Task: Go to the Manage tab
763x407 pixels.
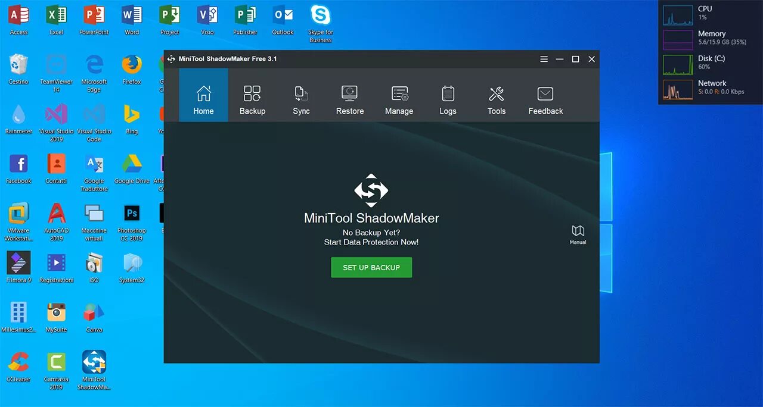Action: [399, 95]
